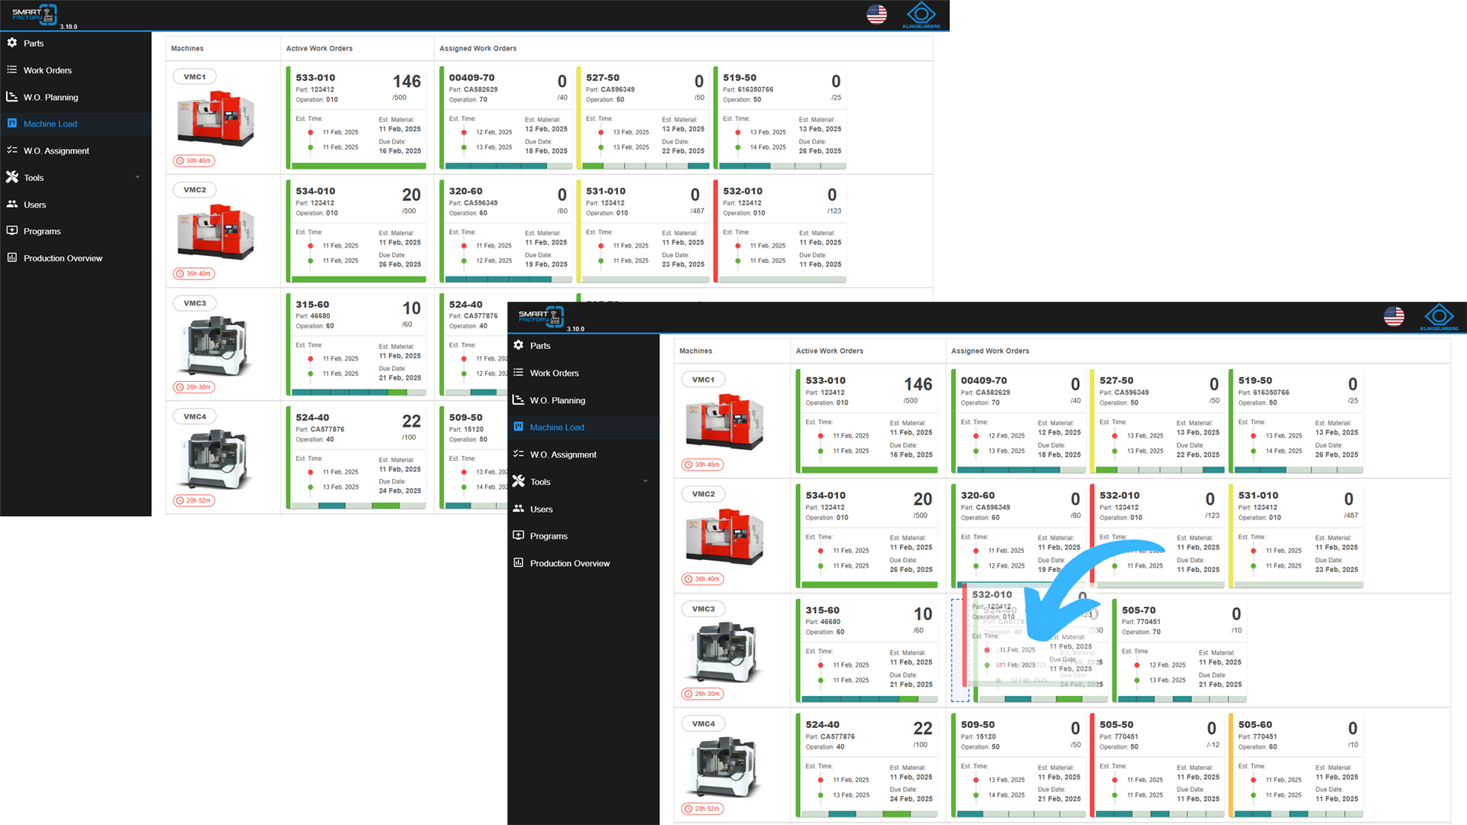This screenshot has width=1467, height=825.
Task: Click the Work Orders list icon in top-left sidebar
Action: [x=12, y=70]
